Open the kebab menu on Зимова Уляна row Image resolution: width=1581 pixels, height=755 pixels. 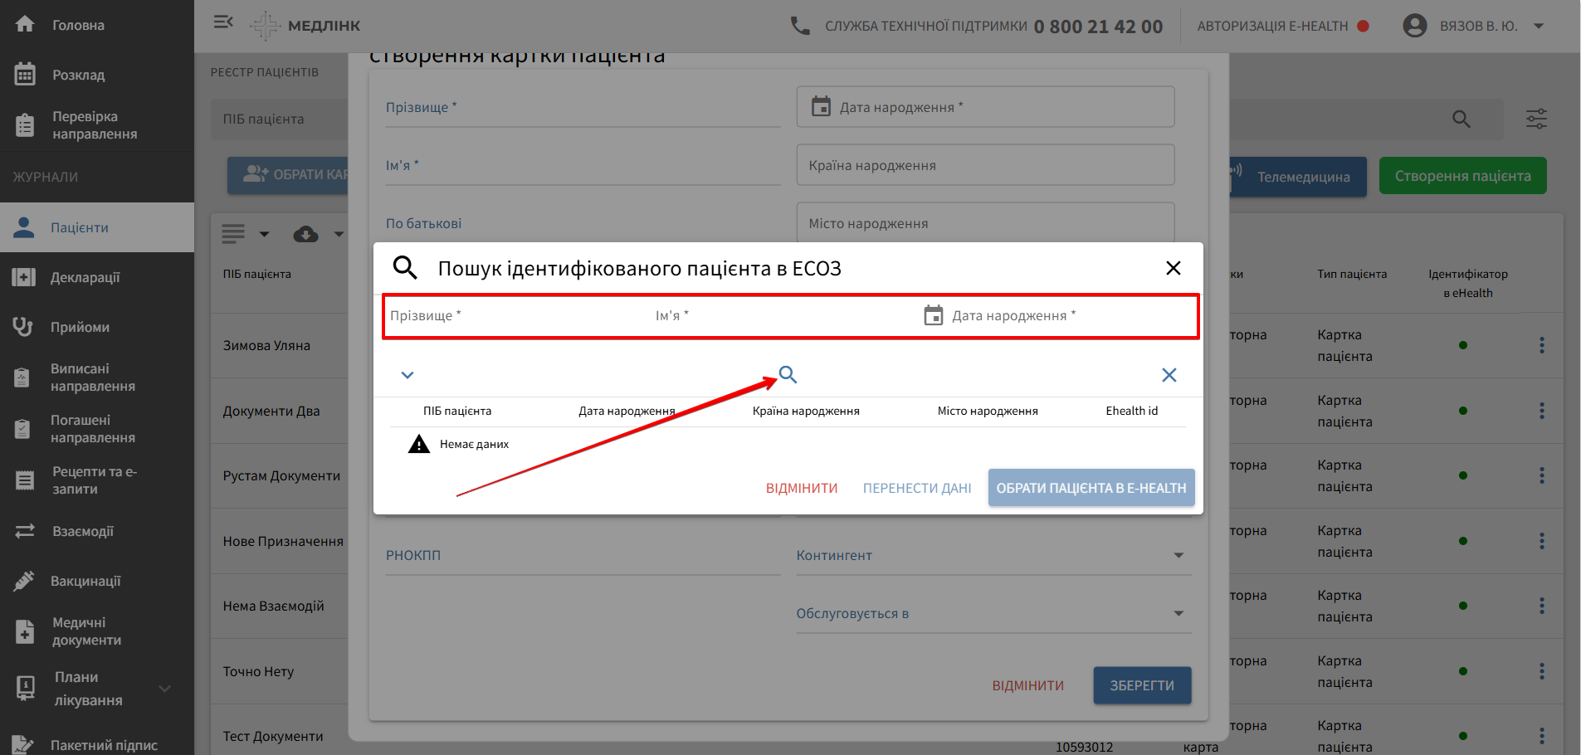[1542, 344]
